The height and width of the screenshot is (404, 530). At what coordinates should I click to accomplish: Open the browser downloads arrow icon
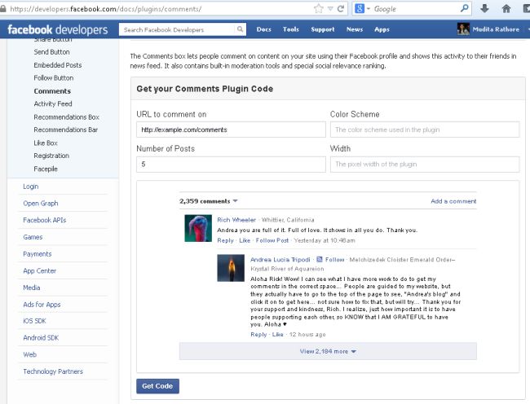point(484,9)
